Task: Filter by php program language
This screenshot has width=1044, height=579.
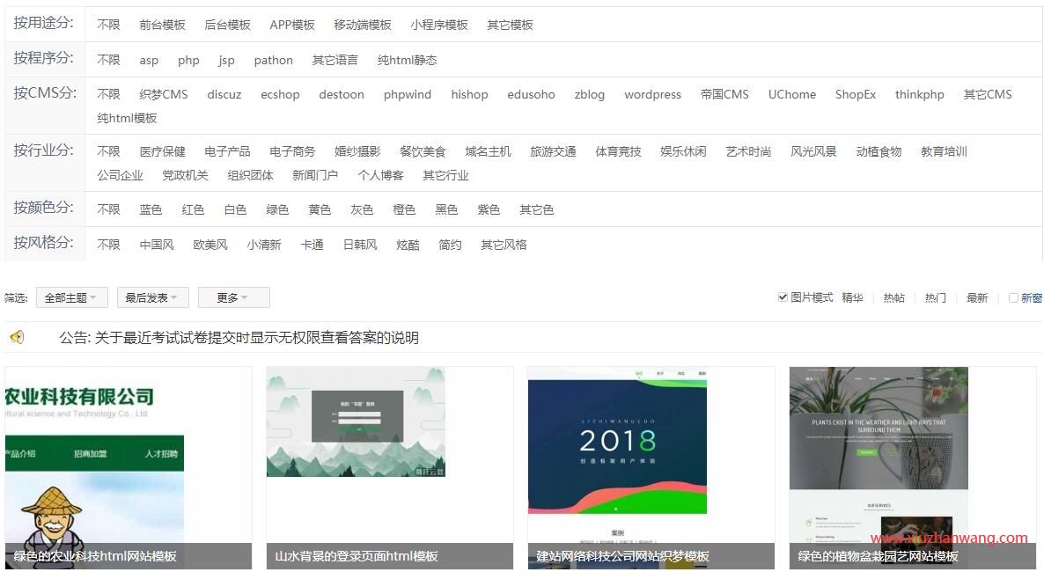Action: 188,60
